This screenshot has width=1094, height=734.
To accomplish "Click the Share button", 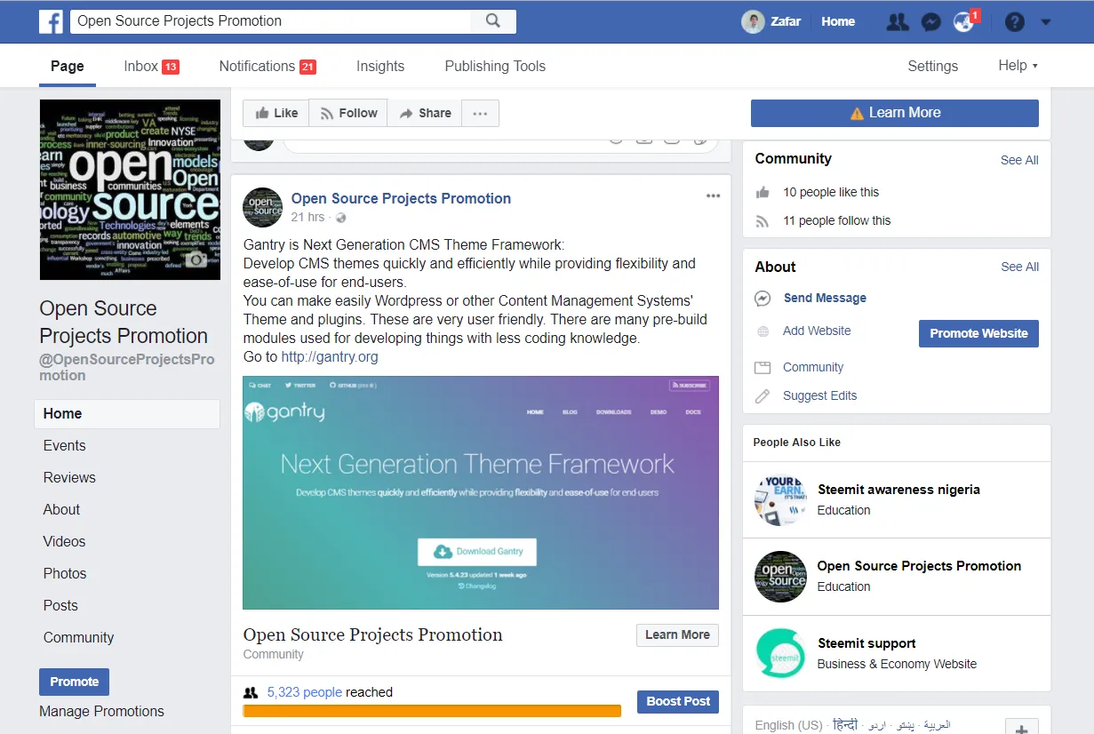I will click(x=425, y=113).
